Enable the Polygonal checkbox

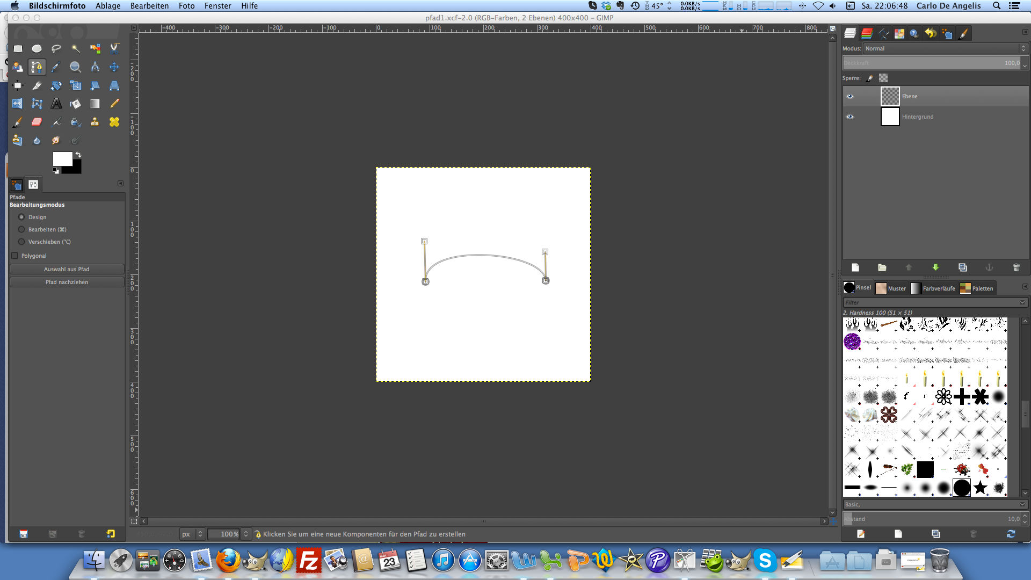pyautogui.click(x=15, y=256)
